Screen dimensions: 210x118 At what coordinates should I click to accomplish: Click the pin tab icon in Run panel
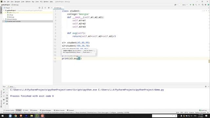coord(4,103)
